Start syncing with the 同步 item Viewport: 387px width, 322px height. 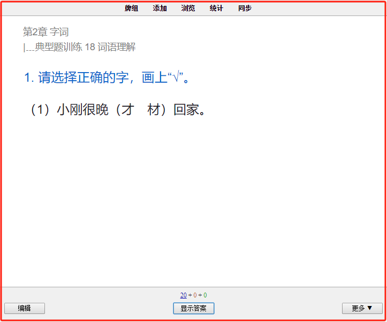[245, 9]
